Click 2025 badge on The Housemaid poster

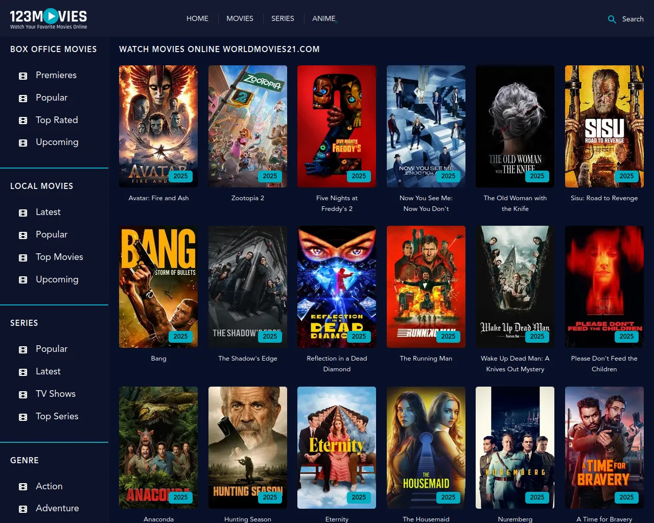[448, 497]
